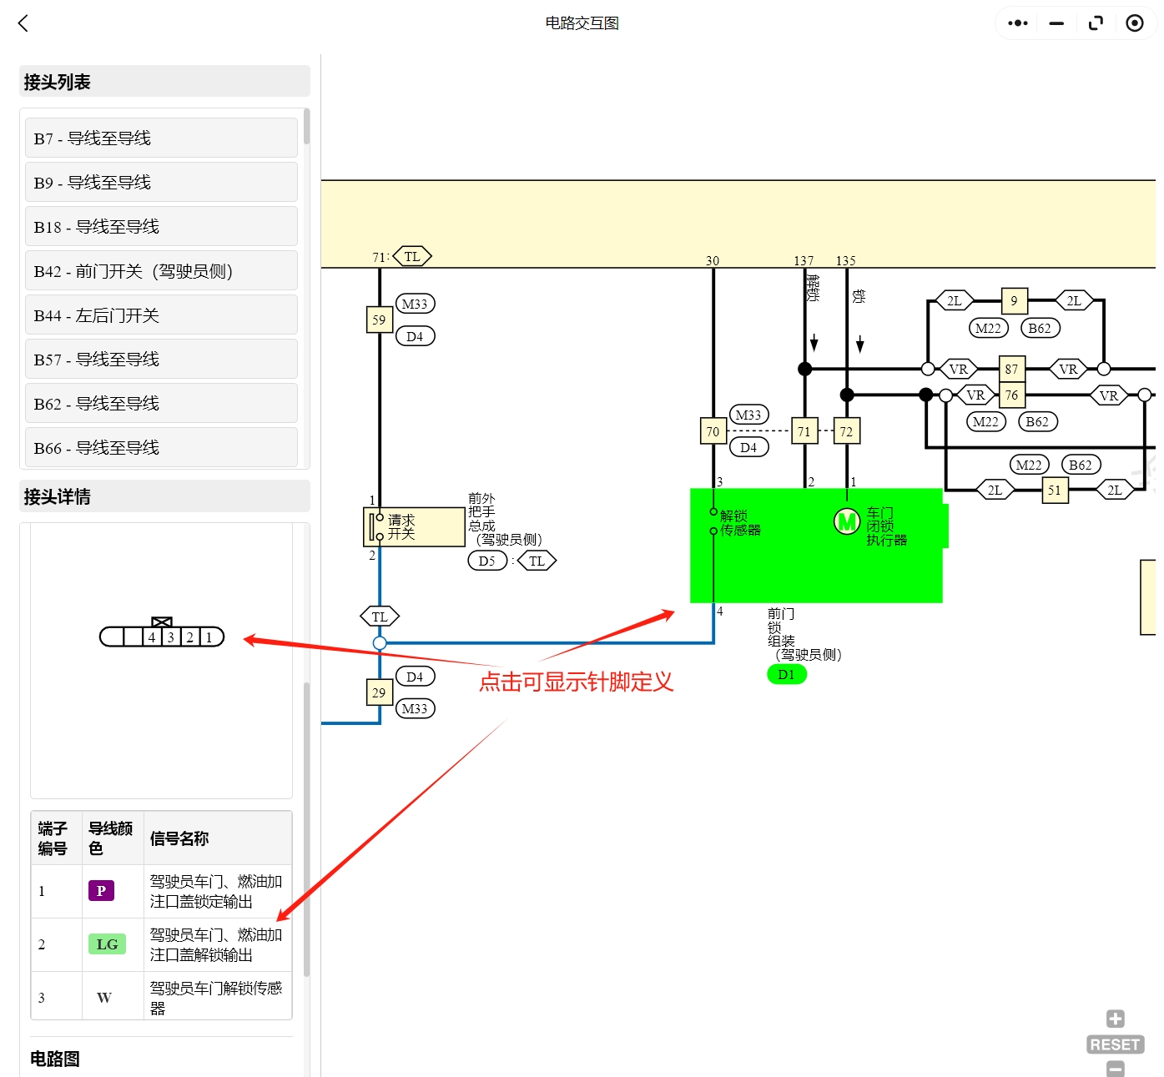Screen dimensions: 1164x1077
Task: Click the green LG wire color swatch
Action: 106,944
